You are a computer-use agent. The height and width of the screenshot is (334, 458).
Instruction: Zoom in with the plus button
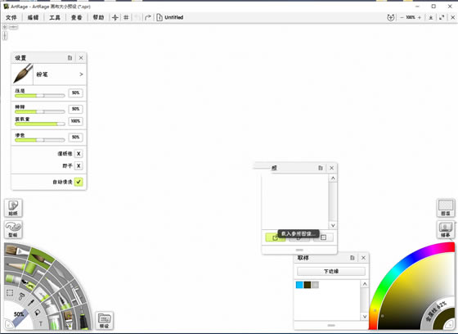pos(420,17)
